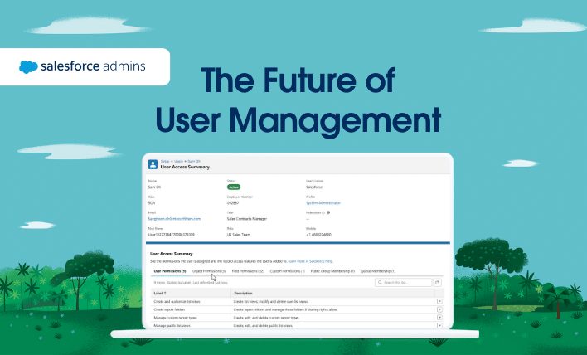Open row menu for Manage public list views
587x355 pixels.
tap(439, 325)
